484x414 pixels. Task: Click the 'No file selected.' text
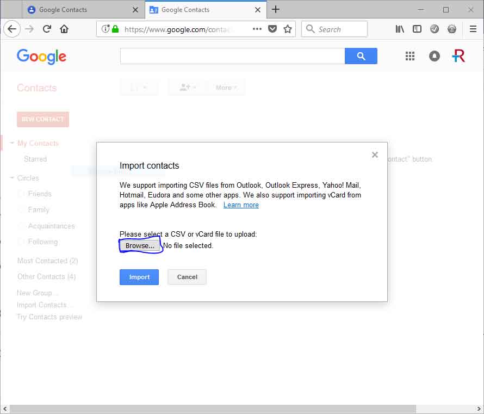(x=188, y=246)
